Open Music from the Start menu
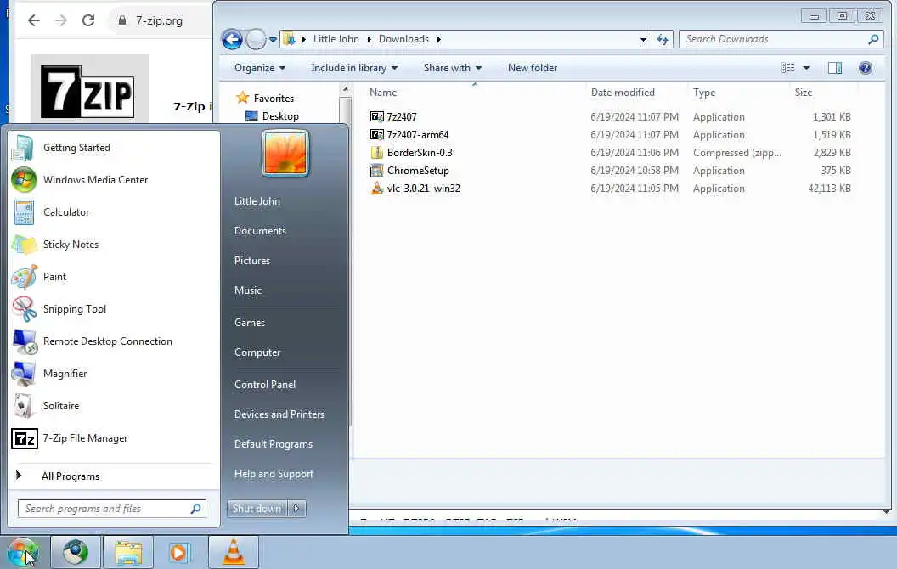 coord(248,290)
